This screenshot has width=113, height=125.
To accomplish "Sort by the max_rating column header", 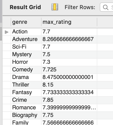I will pyautogui.click(x=69, y=22).
